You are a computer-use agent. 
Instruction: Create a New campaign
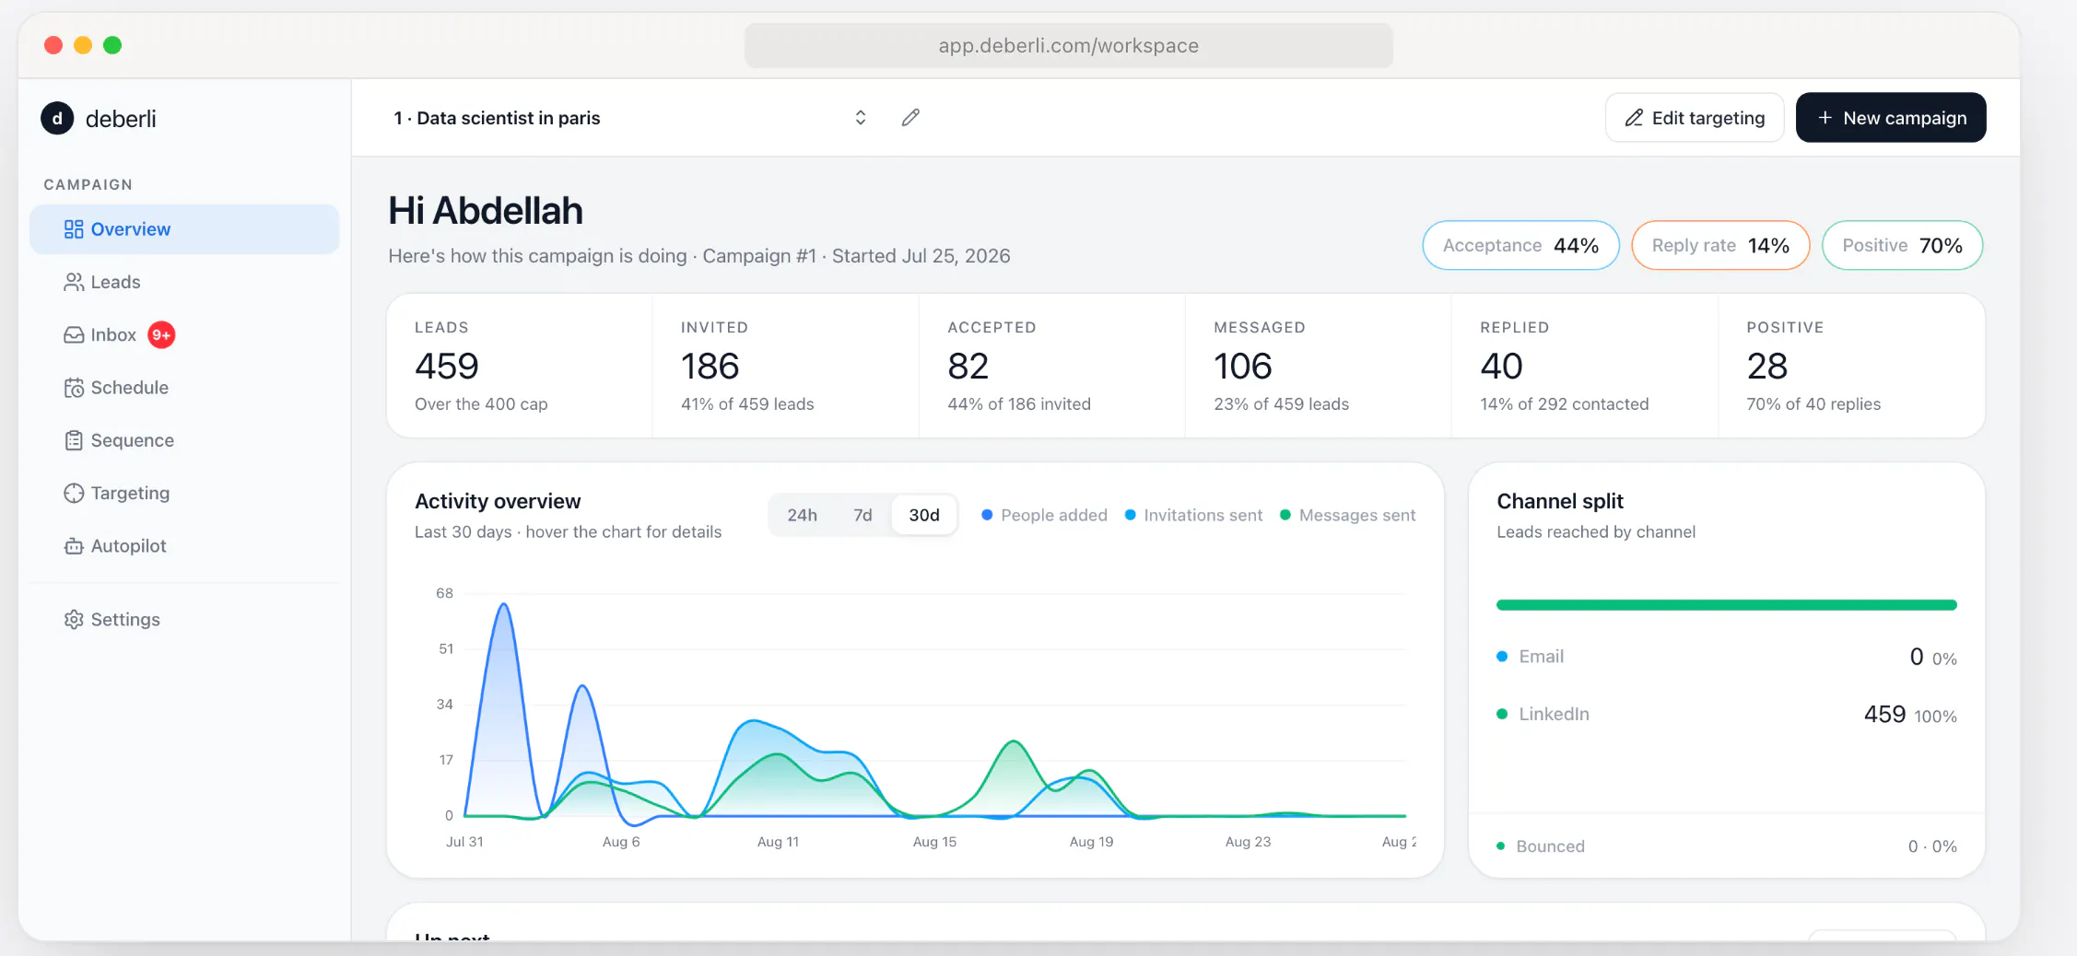click(x=1891, y=118)
